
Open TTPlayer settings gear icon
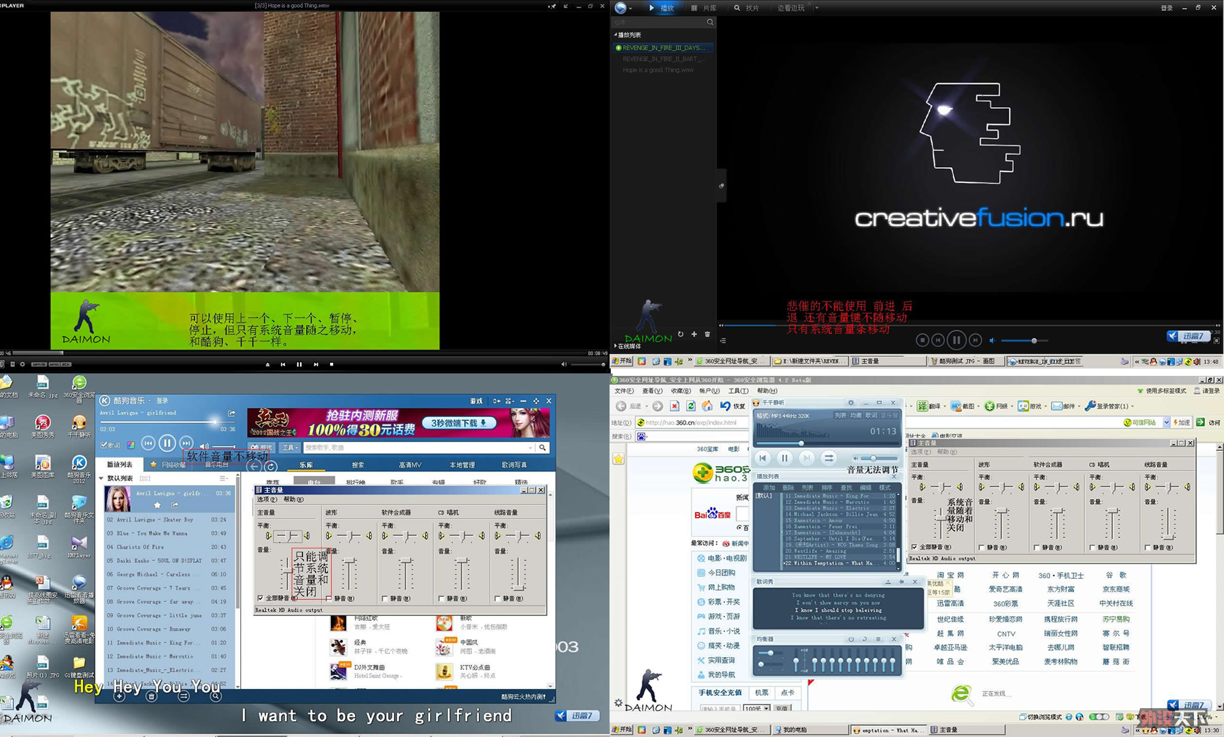pyautogui.click(x=851, y=403)
